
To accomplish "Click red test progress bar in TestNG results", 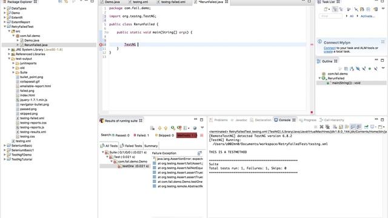I will click(x=187, y=135).
